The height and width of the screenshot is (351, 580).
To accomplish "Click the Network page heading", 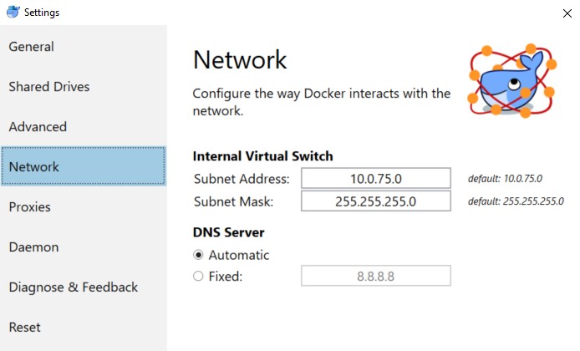I will click(240, 59).
